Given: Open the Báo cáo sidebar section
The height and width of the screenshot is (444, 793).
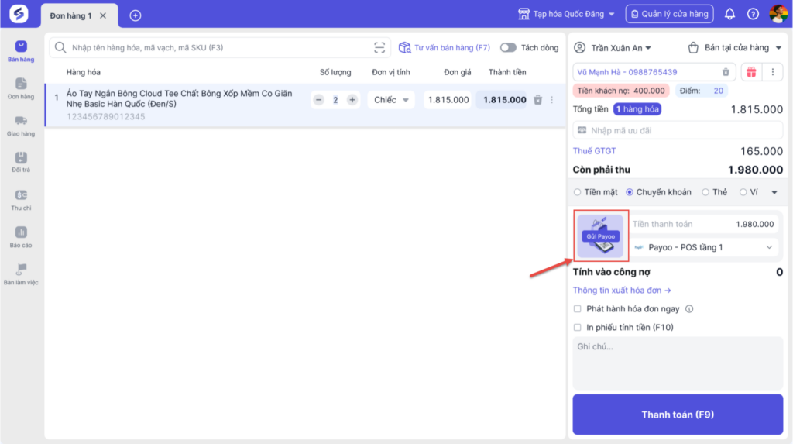Looking at the screenshot, I should (x=21, y=237).
